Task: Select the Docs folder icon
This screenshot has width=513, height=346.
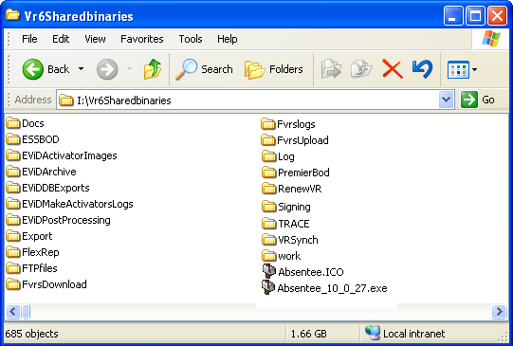Action: click(13, 123)
